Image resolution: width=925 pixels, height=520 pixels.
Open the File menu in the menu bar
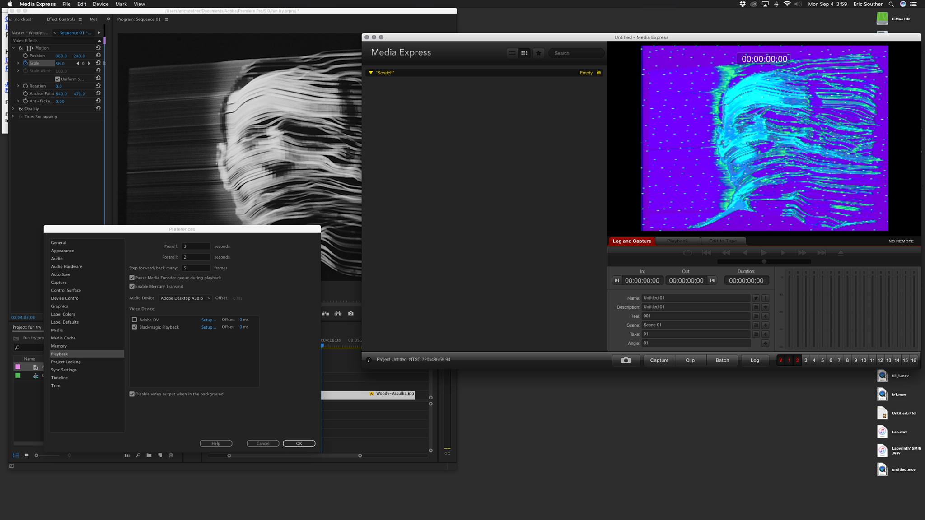click(66, 4)
